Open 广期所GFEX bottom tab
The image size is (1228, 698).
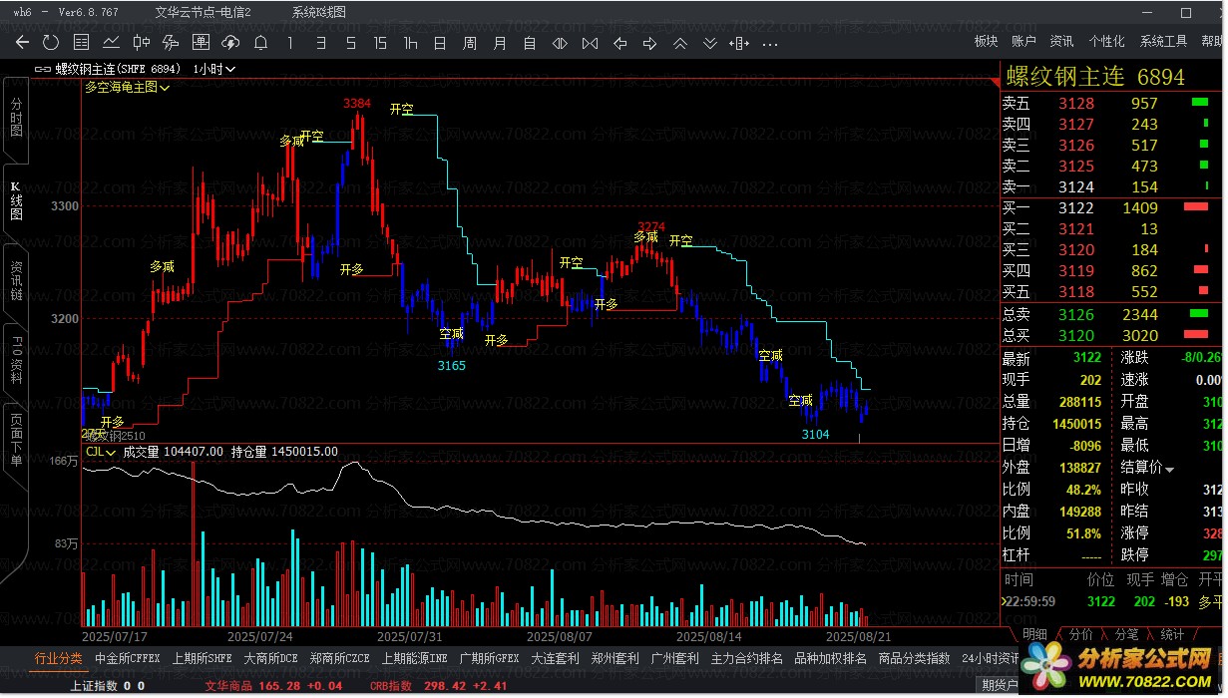tap(490, 658)
